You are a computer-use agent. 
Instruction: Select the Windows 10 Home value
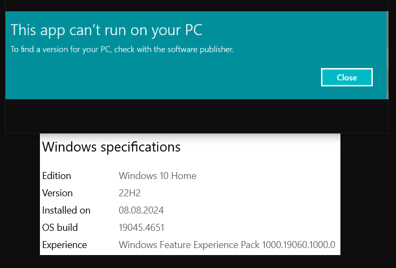(x=158, y=176)
